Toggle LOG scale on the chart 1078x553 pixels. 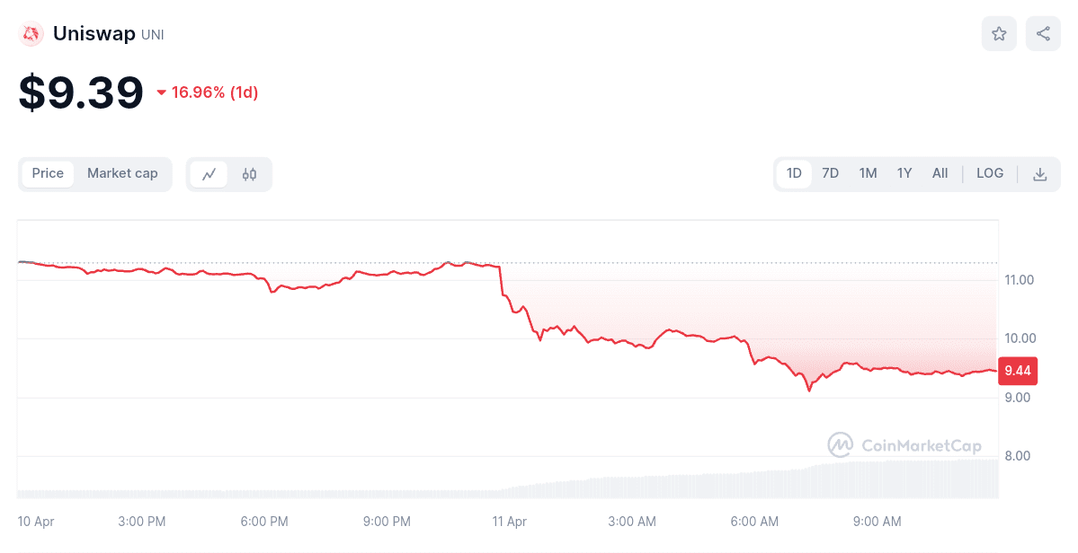[x=990, y=173]
